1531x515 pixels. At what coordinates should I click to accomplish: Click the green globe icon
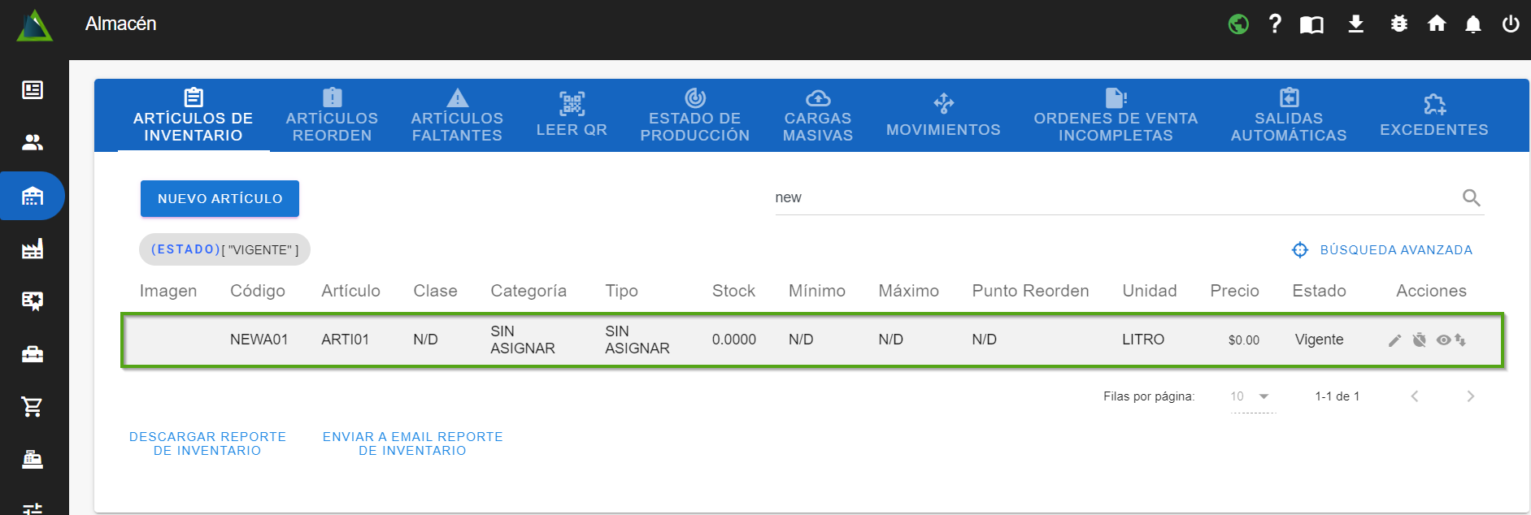pos(1238,24)
